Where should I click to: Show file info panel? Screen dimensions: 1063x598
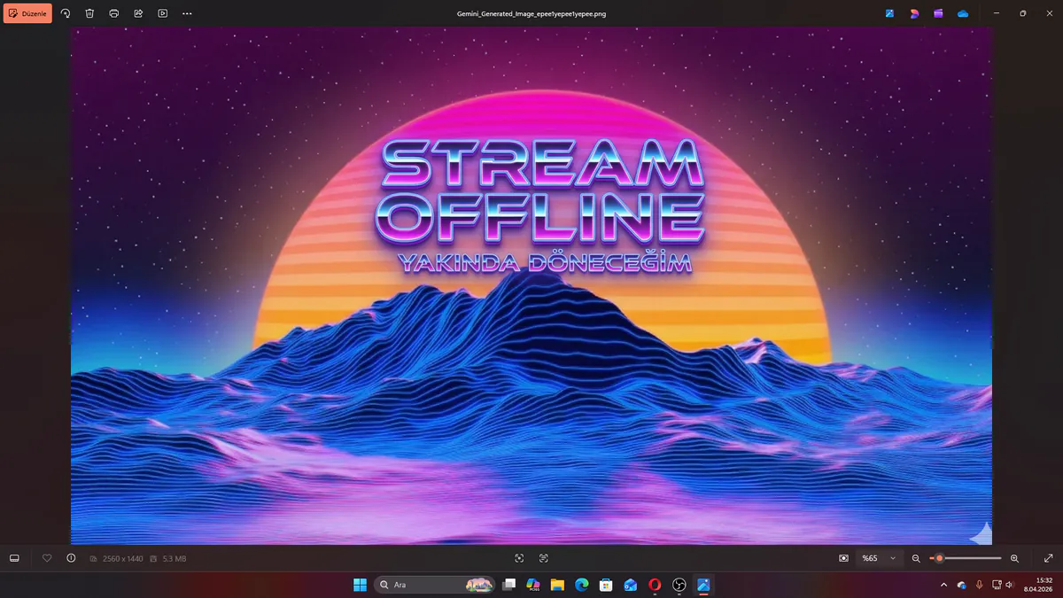pyautogui.click(x=71, y=558)
